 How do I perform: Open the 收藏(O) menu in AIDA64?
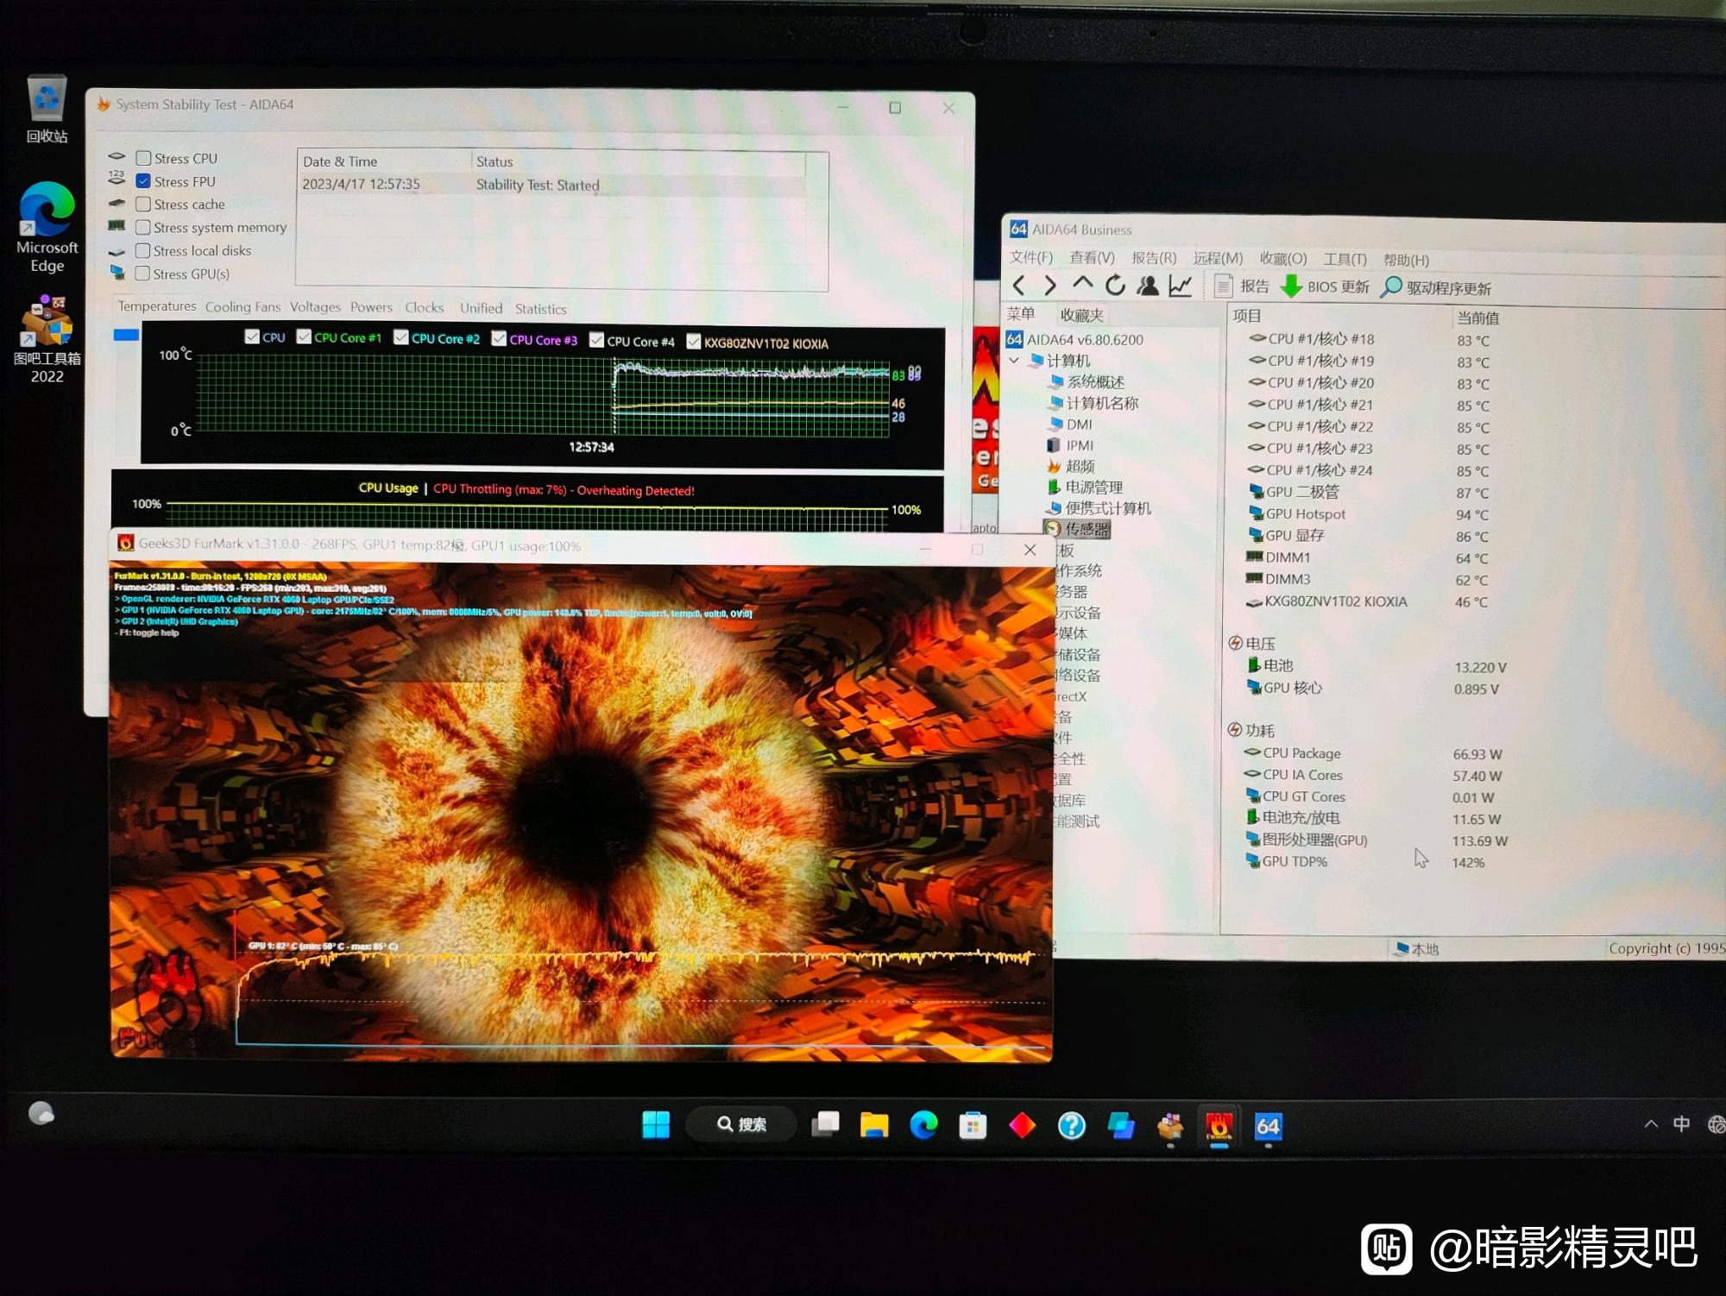[1283, 259]
